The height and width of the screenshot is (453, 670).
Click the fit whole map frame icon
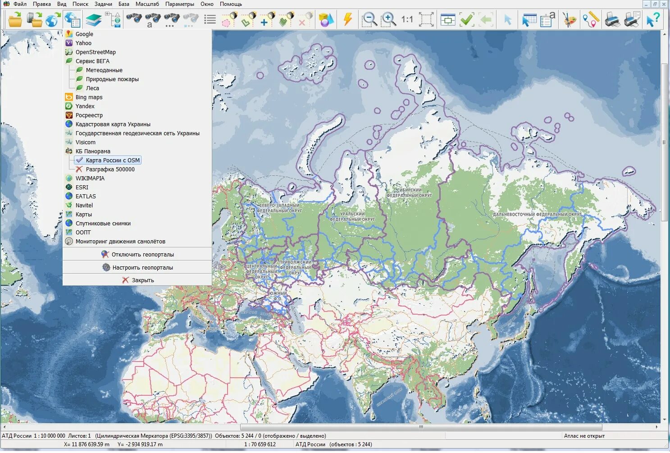tap(426, 19)
